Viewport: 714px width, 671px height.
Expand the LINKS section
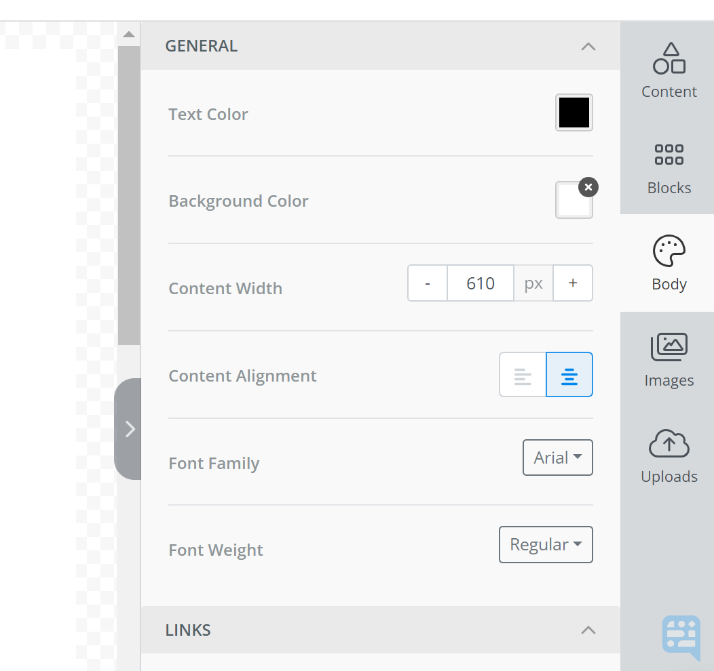point(588,629)
